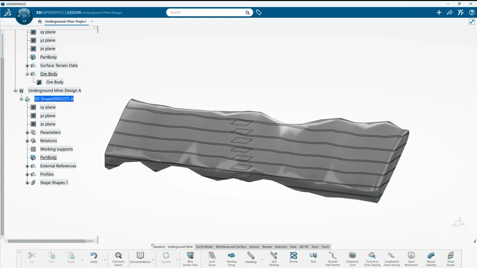This screenshot has height=268, width=477.
Task: Open the Heading tool dropdown arrow
Action: click(262, 260)
